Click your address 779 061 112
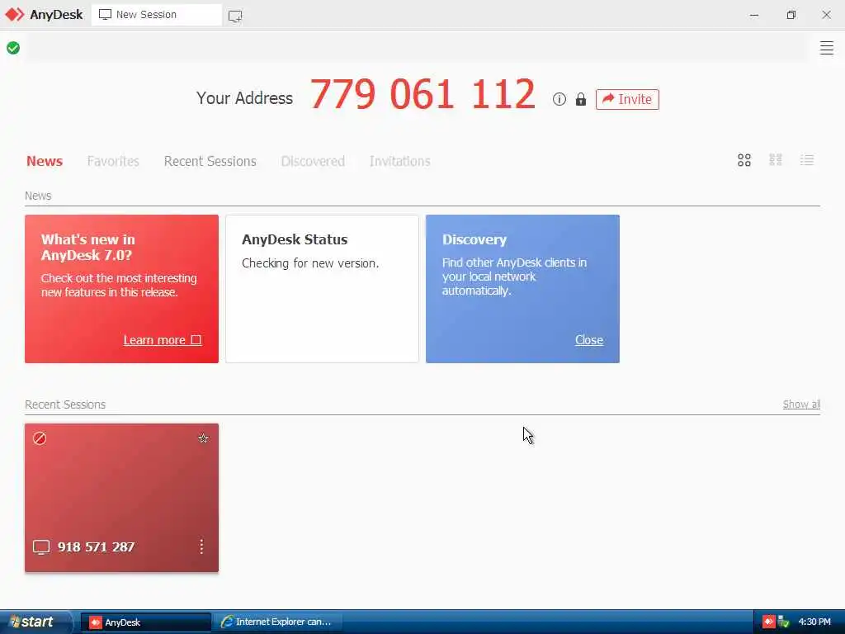Image resolution: width=845 pixels, height=634 pixels. (x=422, y=94)
